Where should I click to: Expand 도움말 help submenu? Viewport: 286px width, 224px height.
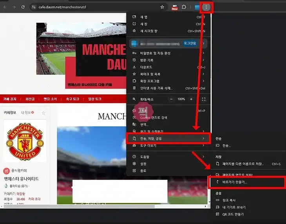168,157
